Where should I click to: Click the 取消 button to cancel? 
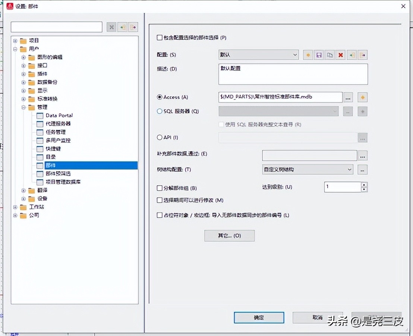click(318, 318)
